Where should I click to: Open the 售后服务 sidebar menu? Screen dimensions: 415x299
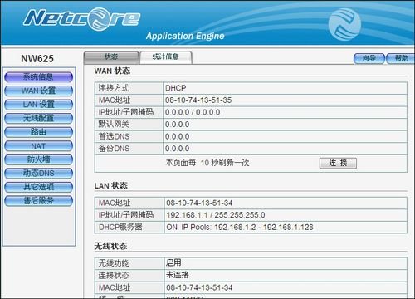(38, 200)
